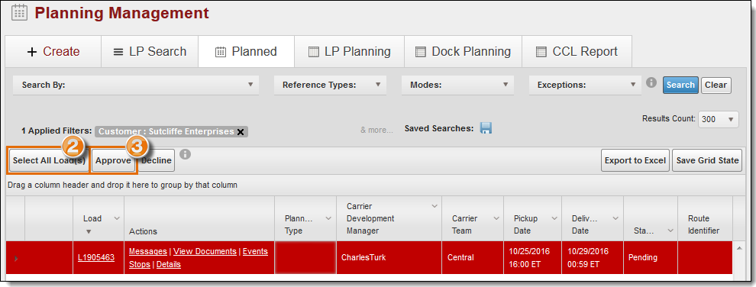Open the Reference Types dropdown
756x287 pixels.
[330, 85]
